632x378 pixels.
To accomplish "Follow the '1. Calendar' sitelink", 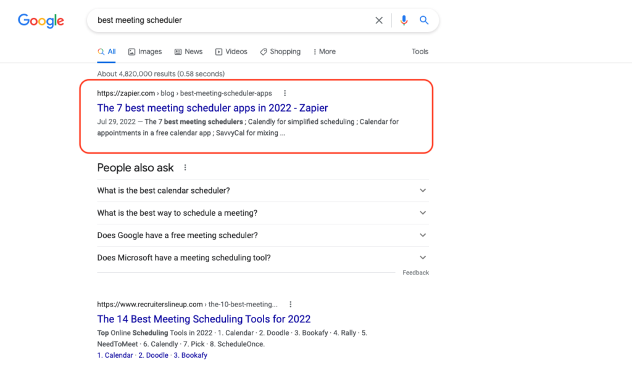I will click(x=115, y=355).
